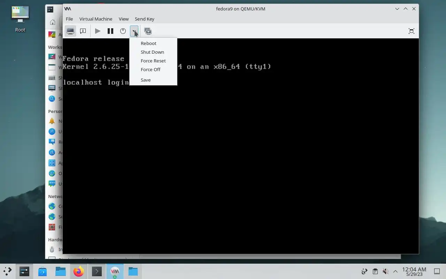Open keyboard Shortcuts icon in System Settings

(x=52, y=78)
